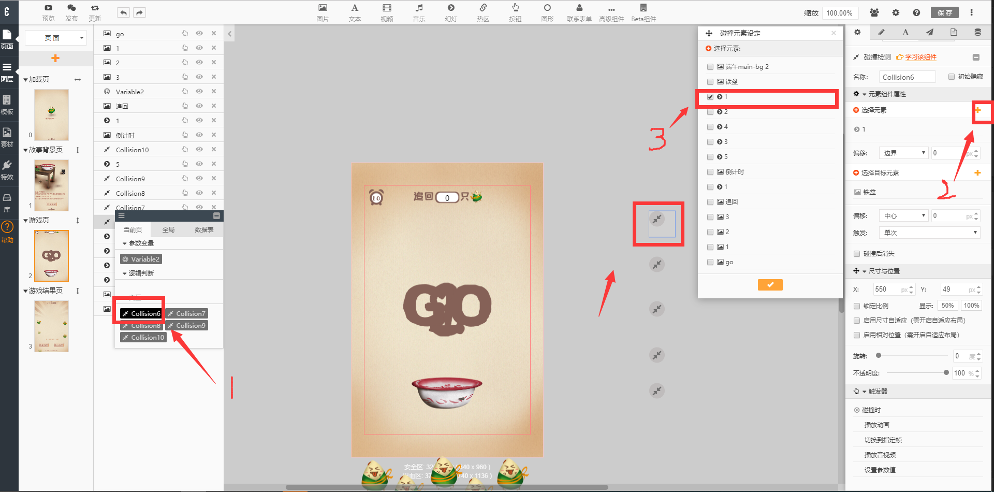The image size is (994, 492).
Task: Select the 当前页 tab
Action: pyautogui.click(x=133, y=229)
